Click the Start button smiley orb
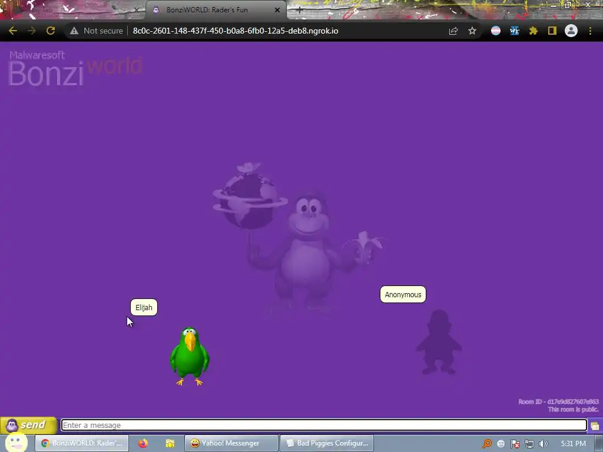 click(x=16, y=442)
